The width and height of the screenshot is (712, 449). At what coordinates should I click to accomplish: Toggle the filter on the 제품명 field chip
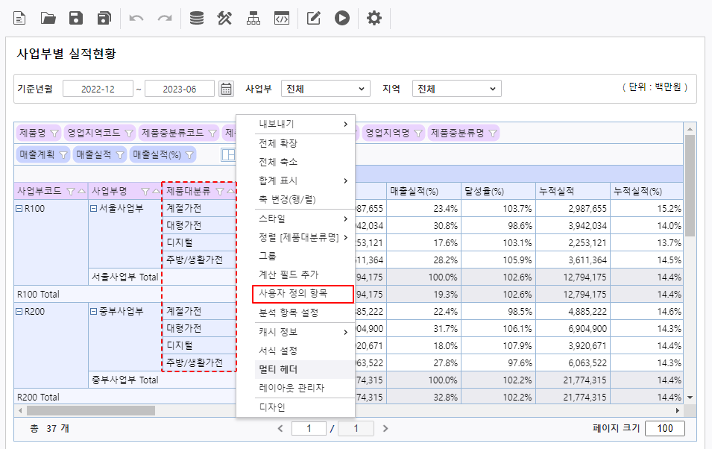[54, 134]
